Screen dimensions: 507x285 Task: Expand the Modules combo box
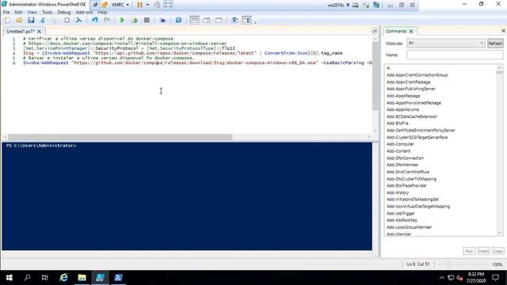pos(446,43)
